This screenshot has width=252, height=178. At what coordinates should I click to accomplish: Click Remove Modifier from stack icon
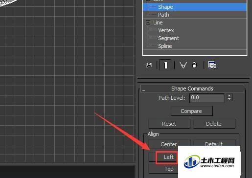tap(194, 65)
